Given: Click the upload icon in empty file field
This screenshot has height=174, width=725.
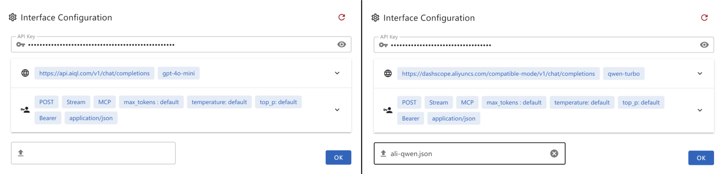Looking at the screenshot, I should coord(21,153).
